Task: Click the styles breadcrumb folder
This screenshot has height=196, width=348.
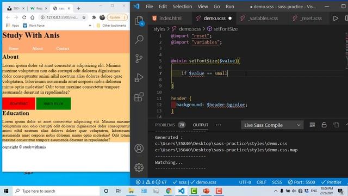Action: coord(159,29)
